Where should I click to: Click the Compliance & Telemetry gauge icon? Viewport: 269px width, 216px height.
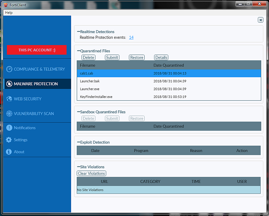click(9, 69)
